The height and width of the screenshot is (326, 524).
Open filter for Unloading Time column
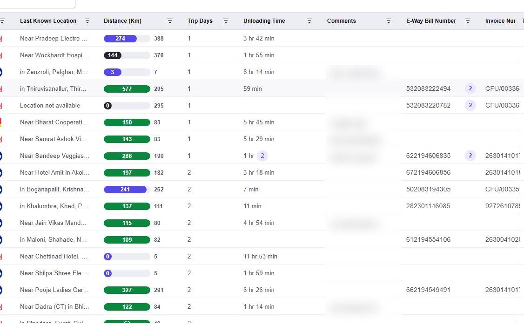(309, 21)
